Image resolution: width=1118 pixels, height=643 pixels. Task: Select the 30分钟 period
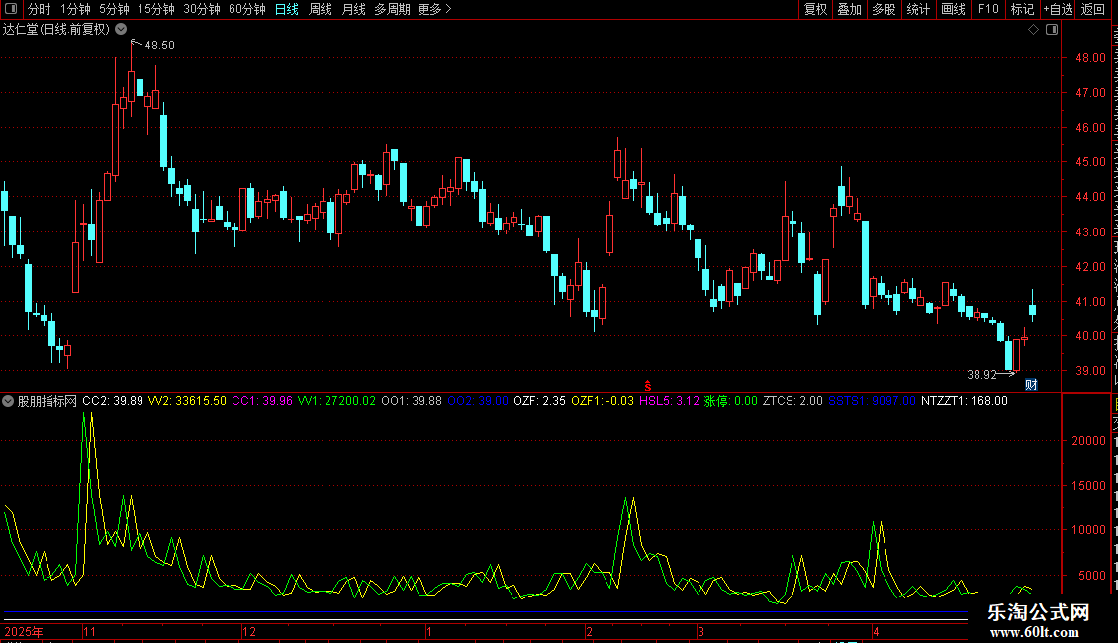[201, 9]
